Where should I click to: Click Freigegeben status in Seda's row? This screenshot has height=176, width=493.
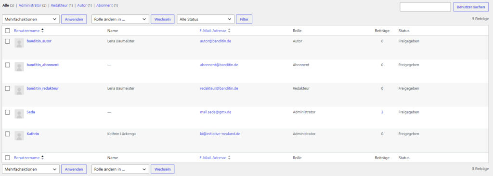tap(408, 112)
